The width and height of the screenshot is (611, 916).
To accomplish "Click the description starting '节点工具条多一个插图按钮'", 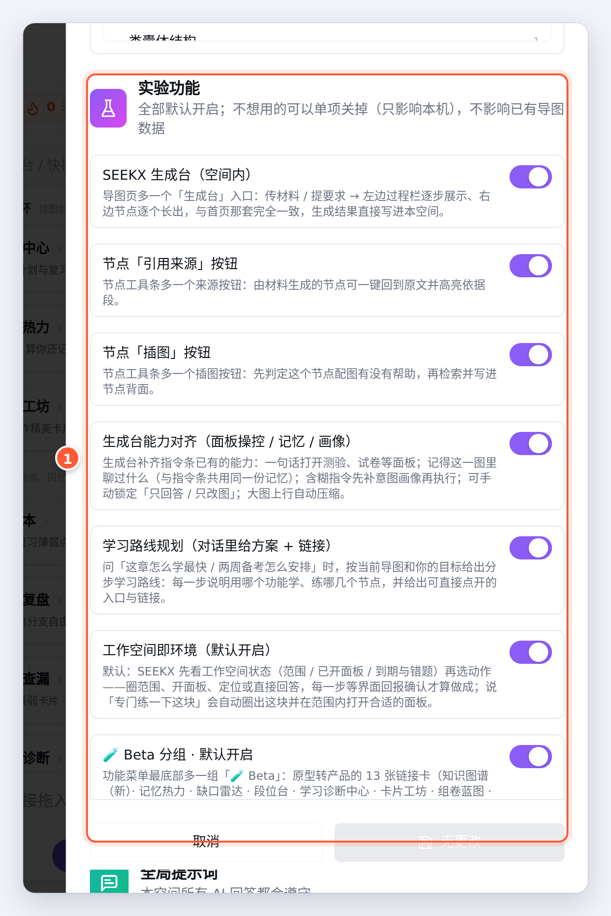I will [x=300, y=381].
